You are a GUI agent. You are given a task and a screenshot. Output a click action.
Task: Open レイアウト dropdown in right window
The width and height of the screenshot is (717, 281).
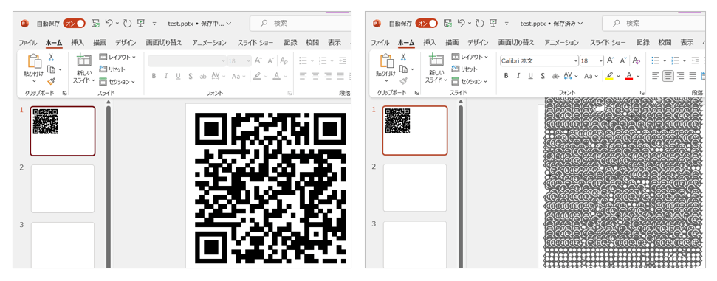pyautogui.click(x=470, y=57)
